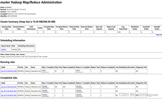The width and height of the screenshot is (162, 99).
Task: Click Reduce 100.00% progress bar of job 0002
Action: point(79,92)
